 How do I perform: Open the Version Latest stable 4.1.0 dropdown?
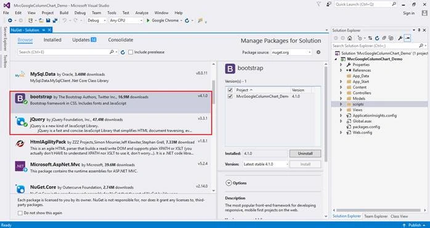tap(266, 164)
